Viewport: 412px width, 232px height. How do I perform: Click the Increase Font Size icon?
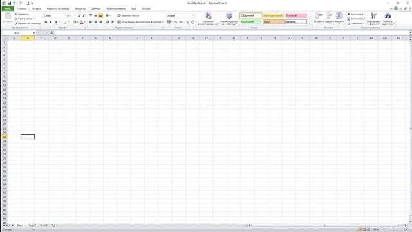pyautogui.click(x=79, y=15)
